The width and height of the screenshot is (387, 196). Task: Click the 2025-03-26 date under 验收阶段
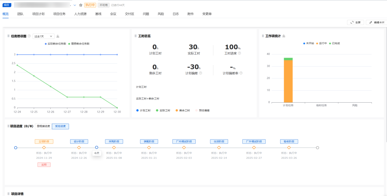(289, 158)
